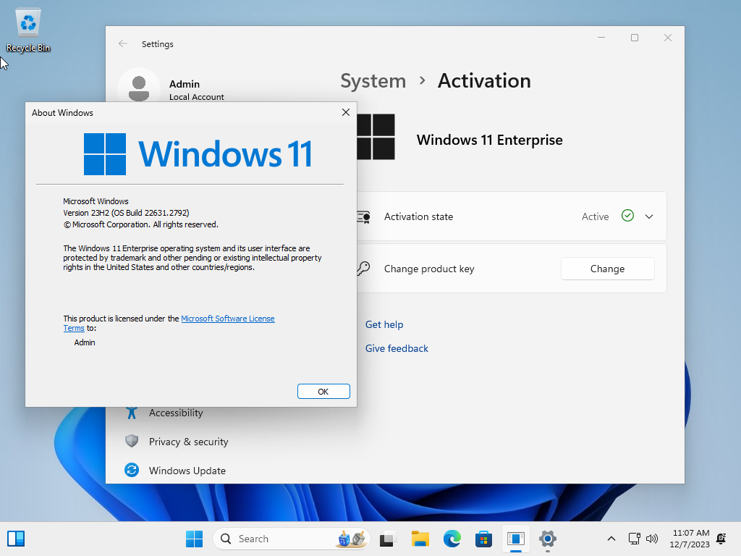
Task: Launch File Explorer from the taskbar
Action: pyautogui.click(x=420, y=539)
